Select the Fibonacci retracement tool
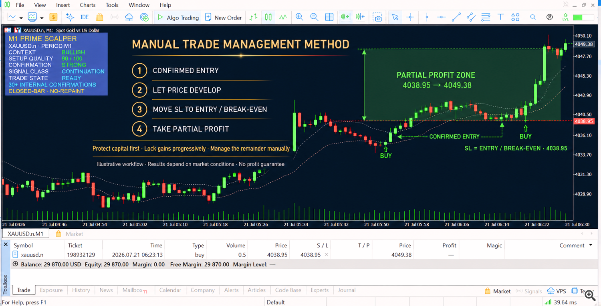The height and width of the screenshot is (306, 601). tap(486, 17)
